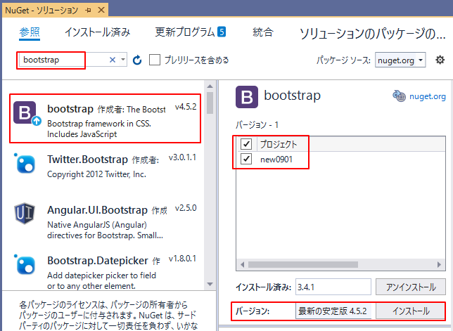Click project list horizontal scrollbar thumb
This screenshot has width=453, height=331.
pos(303,264)
